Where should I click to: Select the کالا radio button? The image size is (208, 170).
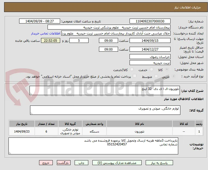click(167, 69)
